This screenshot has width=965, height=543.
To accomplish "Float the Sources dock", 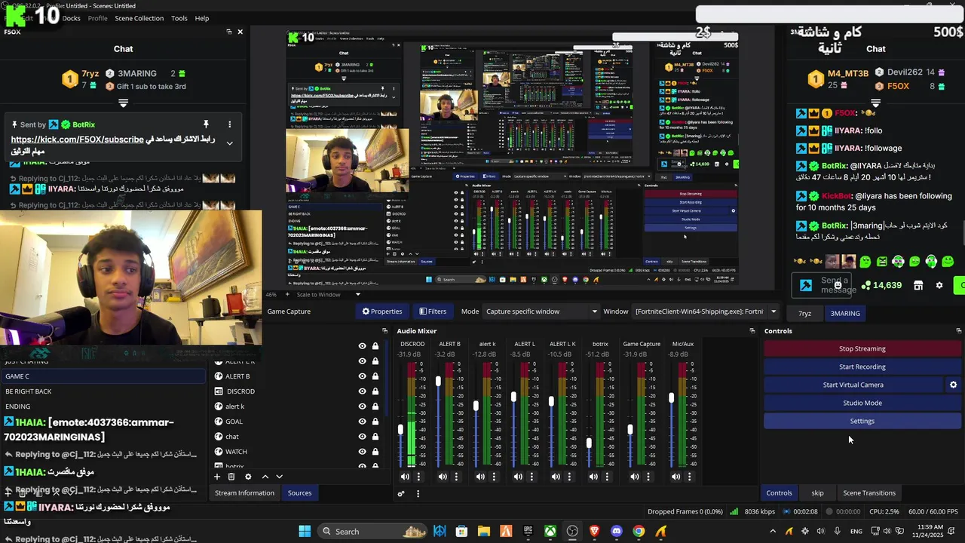I will pos(384,331).
